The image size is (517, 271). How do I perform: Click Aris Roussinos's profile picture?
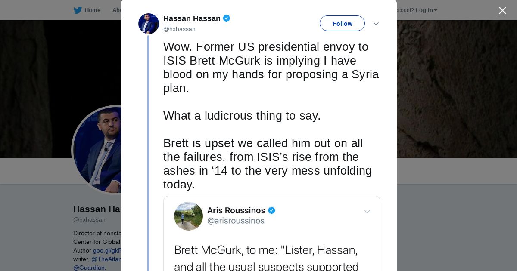[188, 216]
